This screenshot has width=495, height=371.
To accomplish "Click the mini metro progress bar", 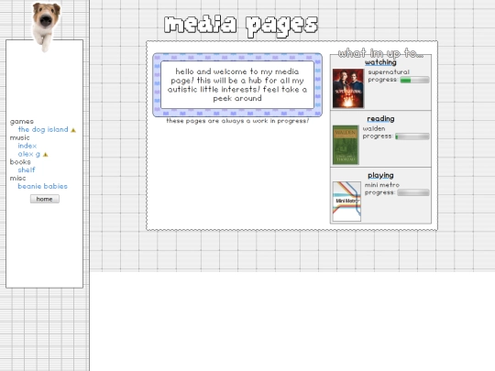I will pos(413,192).
